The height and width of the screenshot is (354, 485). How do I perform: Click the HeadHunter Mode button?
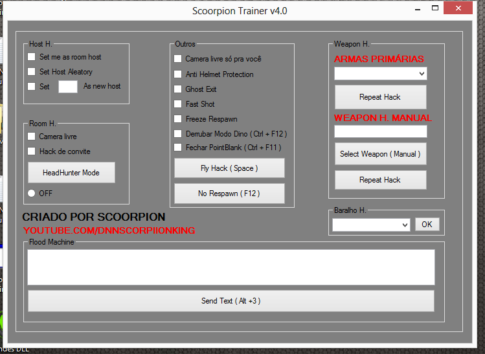click(x=71, y=173)
